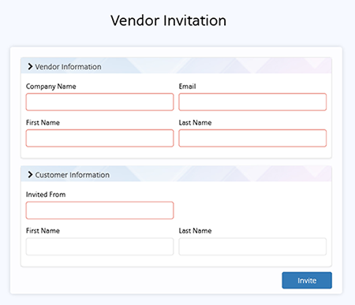
Task: Select the vendor Last Name field
Action: click(252, 138)
